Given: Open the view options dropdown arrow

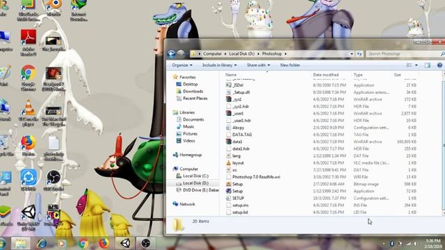Looking at the screenshot, I should tap(416, 65).
